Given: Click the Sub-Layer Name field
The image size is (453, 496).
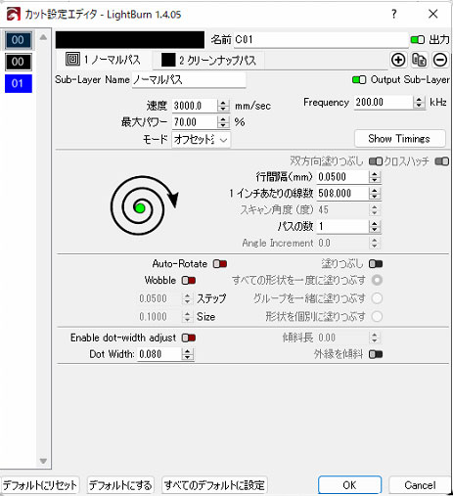Looking at the screenshot, I should click(x=189, y=80).
